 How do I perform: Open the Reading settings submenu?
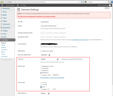click(4, 47)
